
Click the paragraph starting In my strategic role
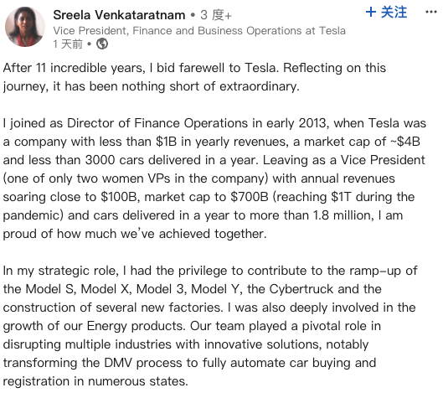coord(210,326)
